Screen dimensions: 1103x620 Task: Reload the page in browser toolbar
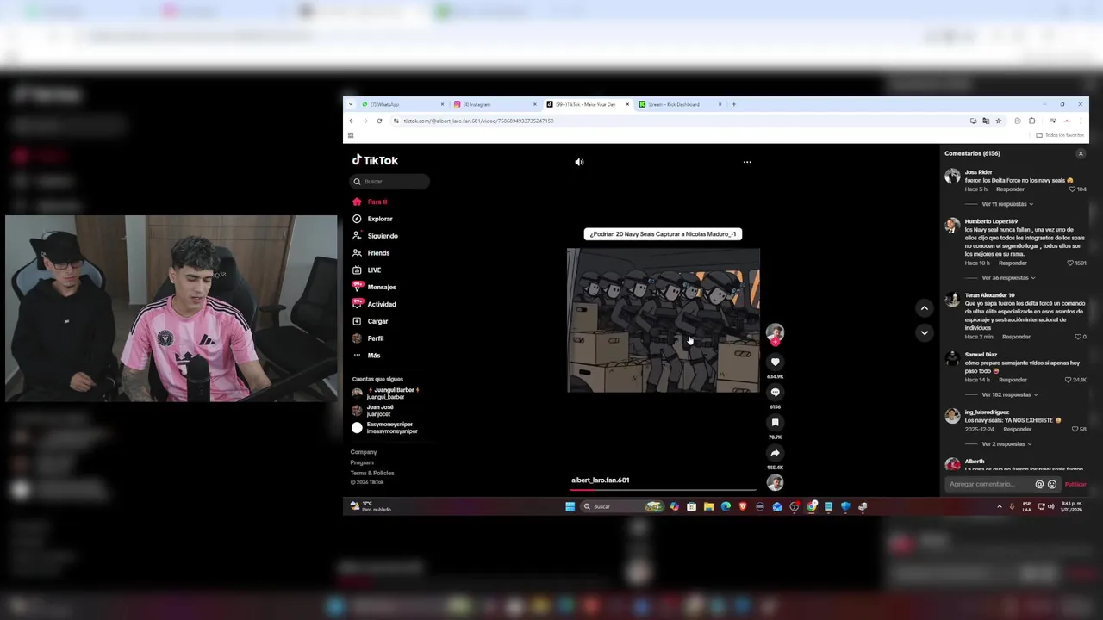point(379,121)
